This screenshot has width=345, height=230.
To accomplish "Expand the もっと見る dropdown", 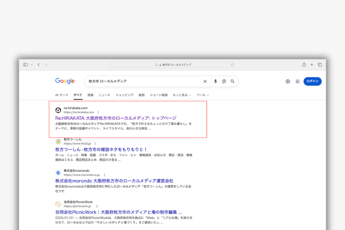I will pos(182,95).
